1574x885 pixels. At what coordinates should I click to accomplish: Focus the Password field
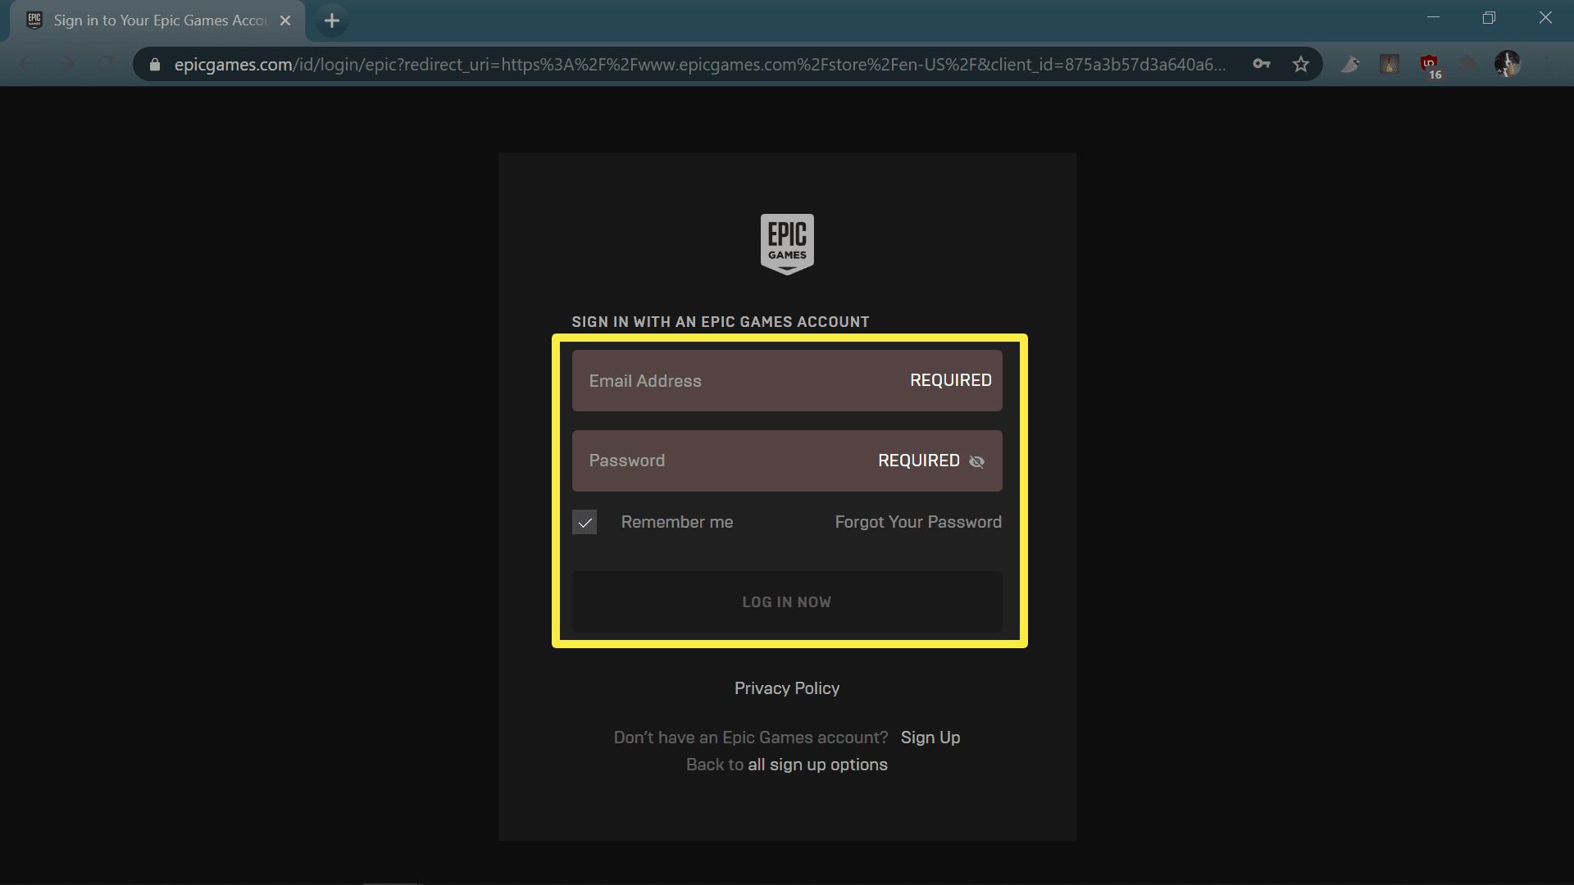click(787, 461)
